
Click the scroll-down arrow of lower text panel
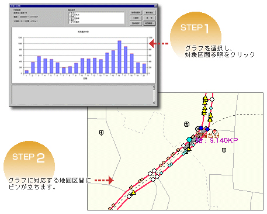[x=154, y=102]
